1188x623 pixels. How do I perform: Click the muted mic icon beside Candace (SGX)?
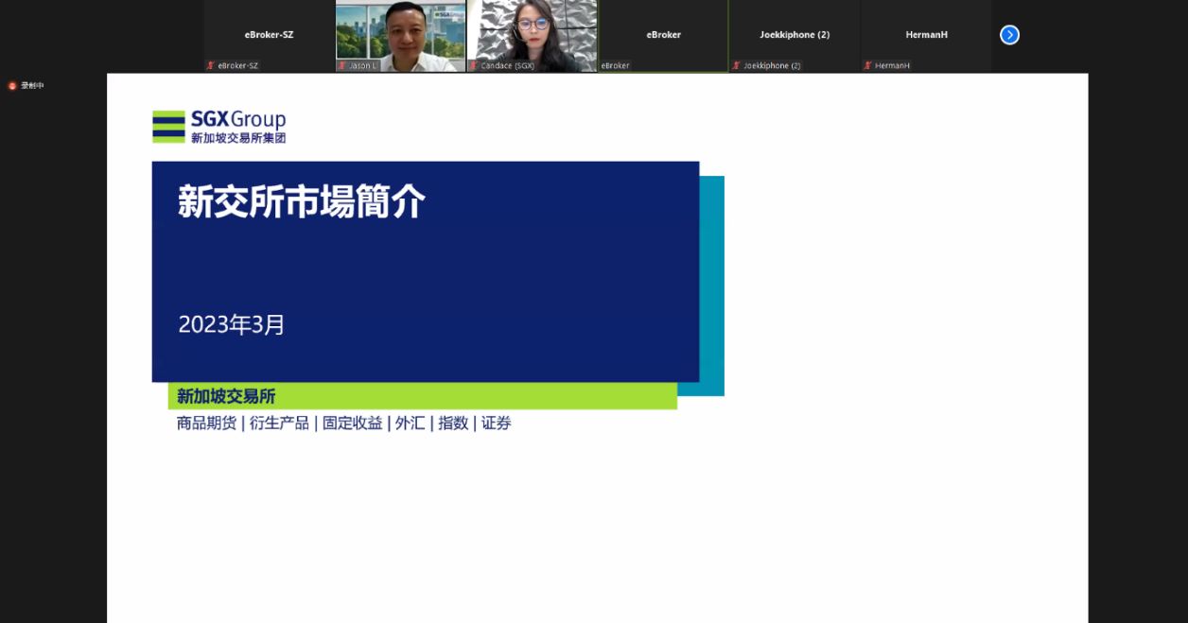tap(474, 66)
